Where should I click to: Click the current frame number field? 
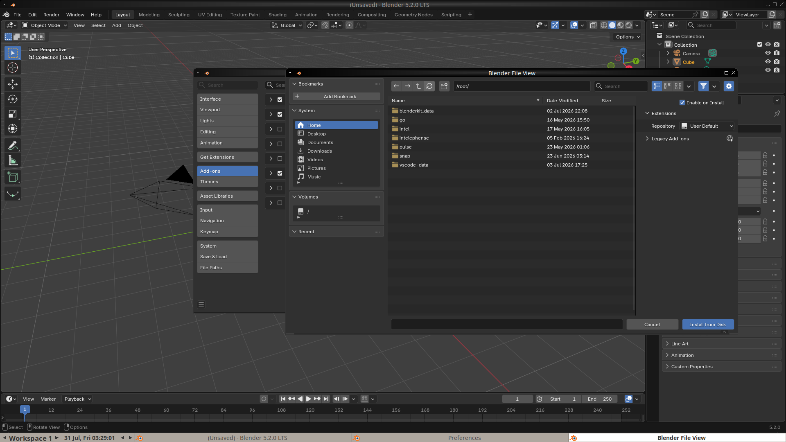pyautogui.click(x=517, y=399)
